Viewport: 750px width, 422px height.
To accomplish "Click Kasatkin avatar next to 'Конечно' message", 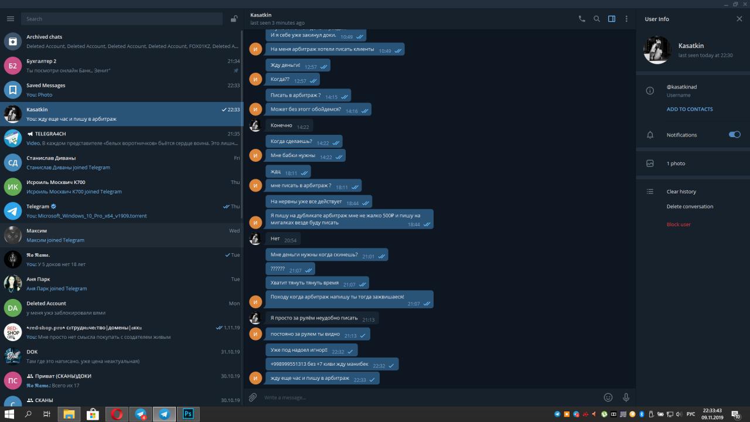I will coord(255,125).
